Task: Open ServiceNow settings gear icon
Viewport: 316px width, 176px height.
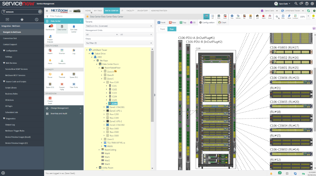Action: (x=312, y=4)
